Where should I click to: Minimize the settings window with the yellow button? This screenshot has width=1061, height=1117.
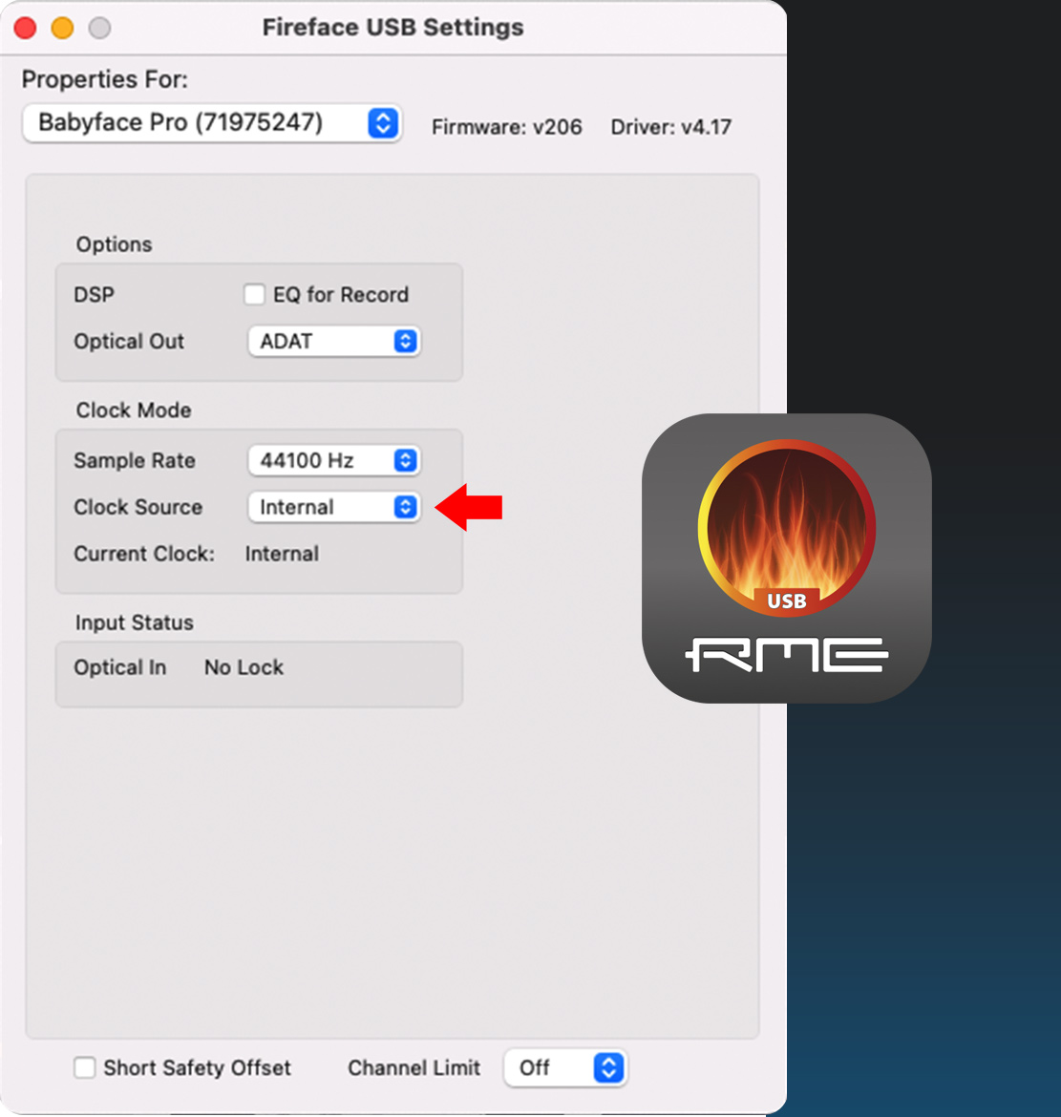(x=63, y=28)
